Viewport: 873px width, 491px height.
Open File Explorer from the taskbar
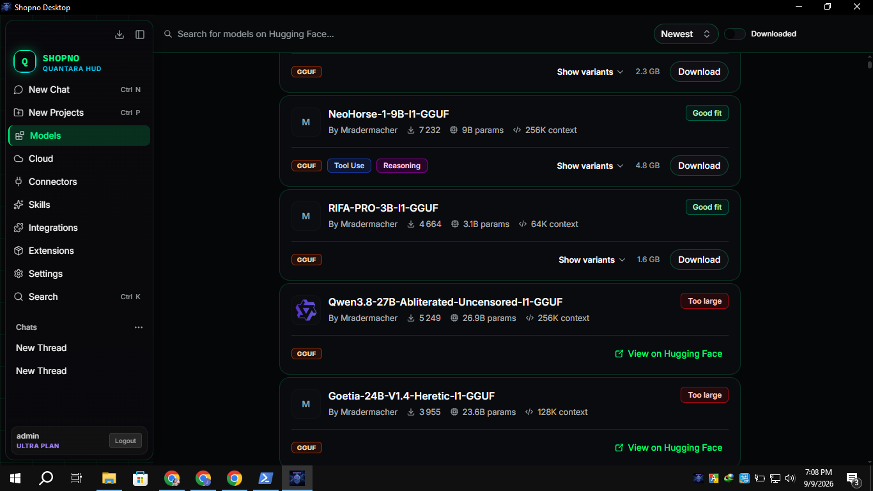tap(109, 478)
